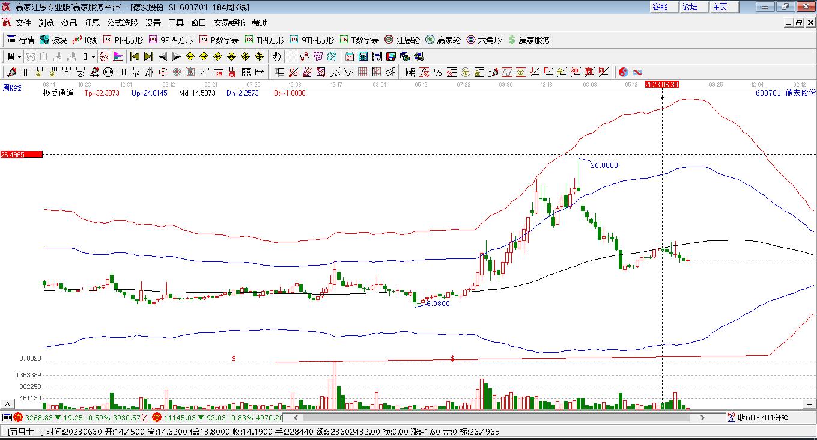Open the 工具 menu
The height and width of the screenshot is (440, 817).
(x=176, y=23)
